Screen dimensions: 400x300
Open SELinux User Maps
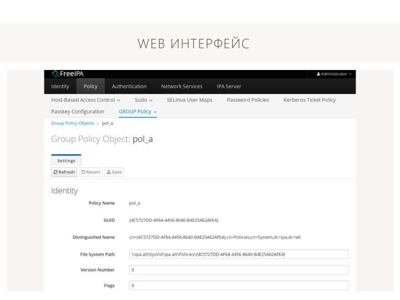(189, 100)
